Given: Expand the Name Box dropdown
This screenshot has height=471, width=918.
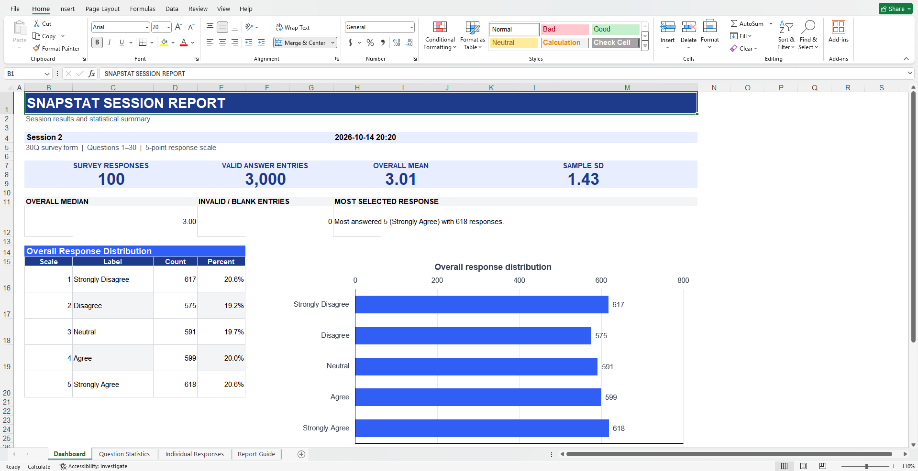Looking at the screenshot, I should (x=47, y=74).
